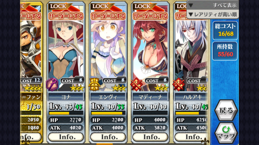This screenshot has height=145, width=259.
Task: Open the すべて表示 filter dropdown
Action: point(213,5)
